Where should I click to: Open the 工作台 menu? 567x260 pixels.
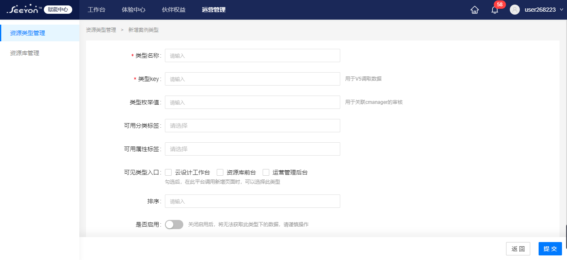[x=96, y=10]
